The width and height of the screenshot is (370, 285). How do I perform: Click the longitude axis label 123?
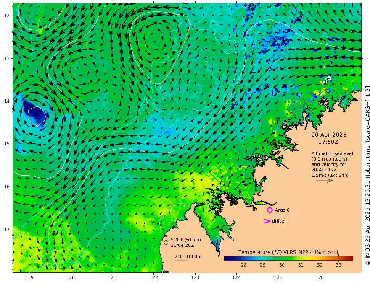(195, 278)
